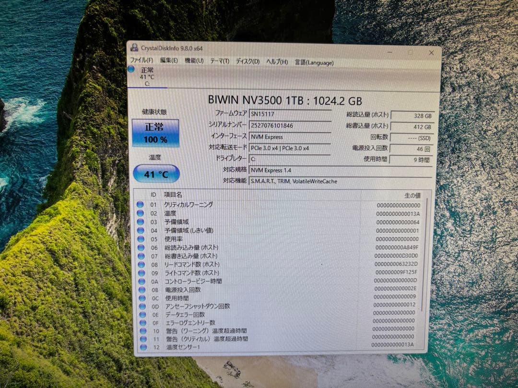The image size is (518, 388).
Task: Click the firmware field SN15117
Action: 290,114
